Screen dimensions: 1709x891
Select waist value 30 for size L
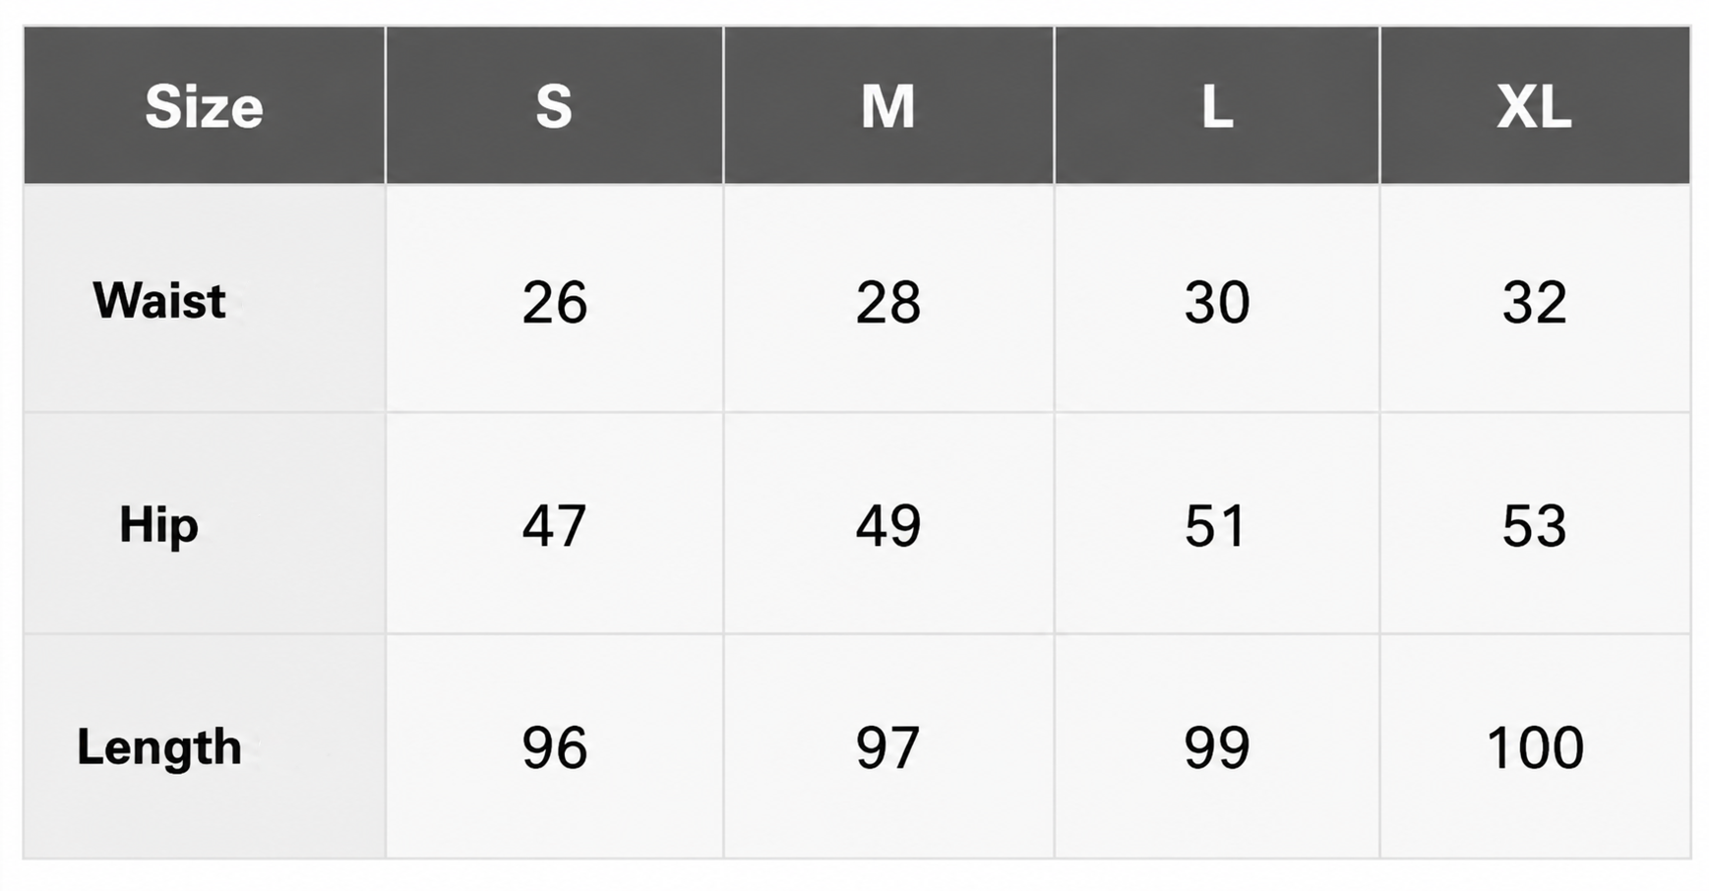(1217, 299)
